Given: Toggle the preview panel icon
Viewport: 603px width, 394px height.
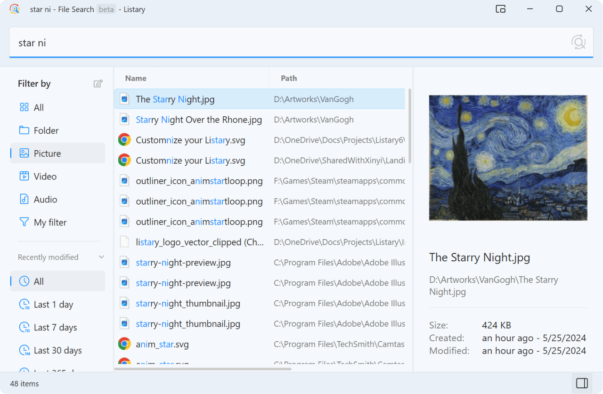Looking at the screenshot, I should click(x=582, y=383).
